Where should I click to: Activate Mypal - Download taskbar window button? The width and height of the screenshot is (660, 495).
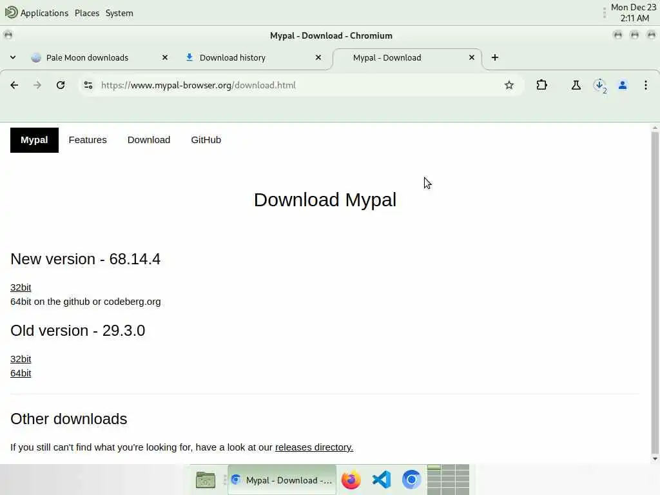[x=282, y=480]
